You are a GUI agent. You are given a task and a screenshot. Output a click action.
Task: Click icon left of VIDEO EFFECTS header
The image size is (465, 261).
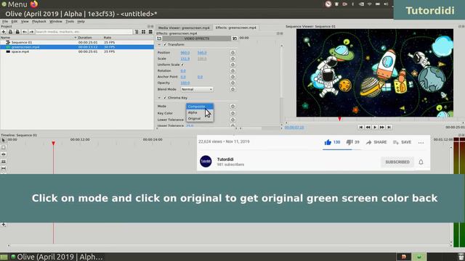[159, 38]
